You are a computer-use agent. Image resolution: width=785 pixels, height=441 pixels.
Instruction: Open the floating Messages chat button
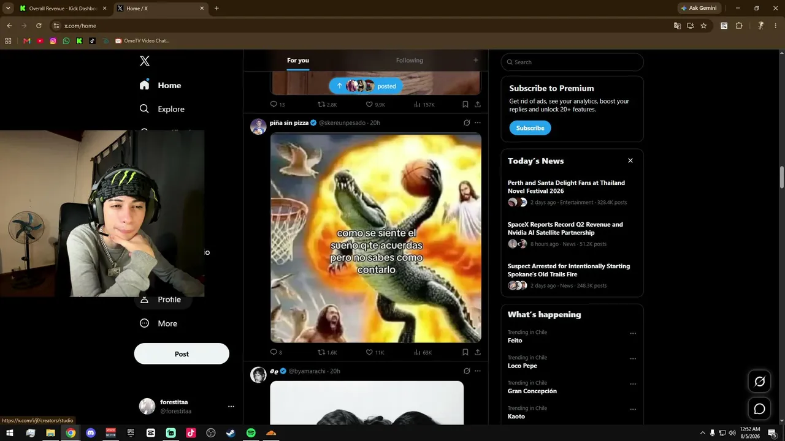(759, 409)
